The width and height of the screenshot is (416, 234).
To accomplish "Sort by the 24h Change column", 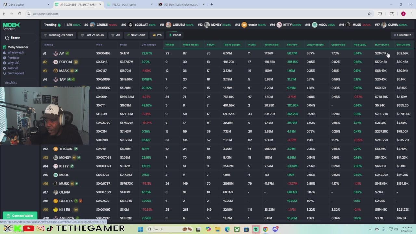I will [x=149, y=45].
